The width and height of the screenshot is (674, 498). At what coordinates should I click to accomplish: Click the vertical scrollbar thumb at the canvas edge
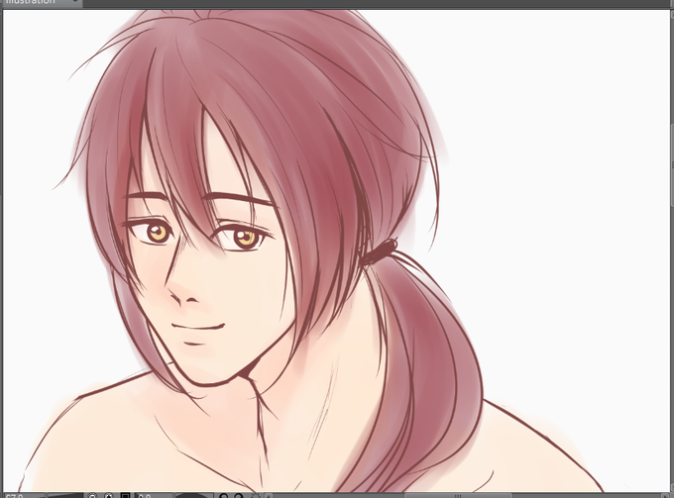tap(672, 163)
